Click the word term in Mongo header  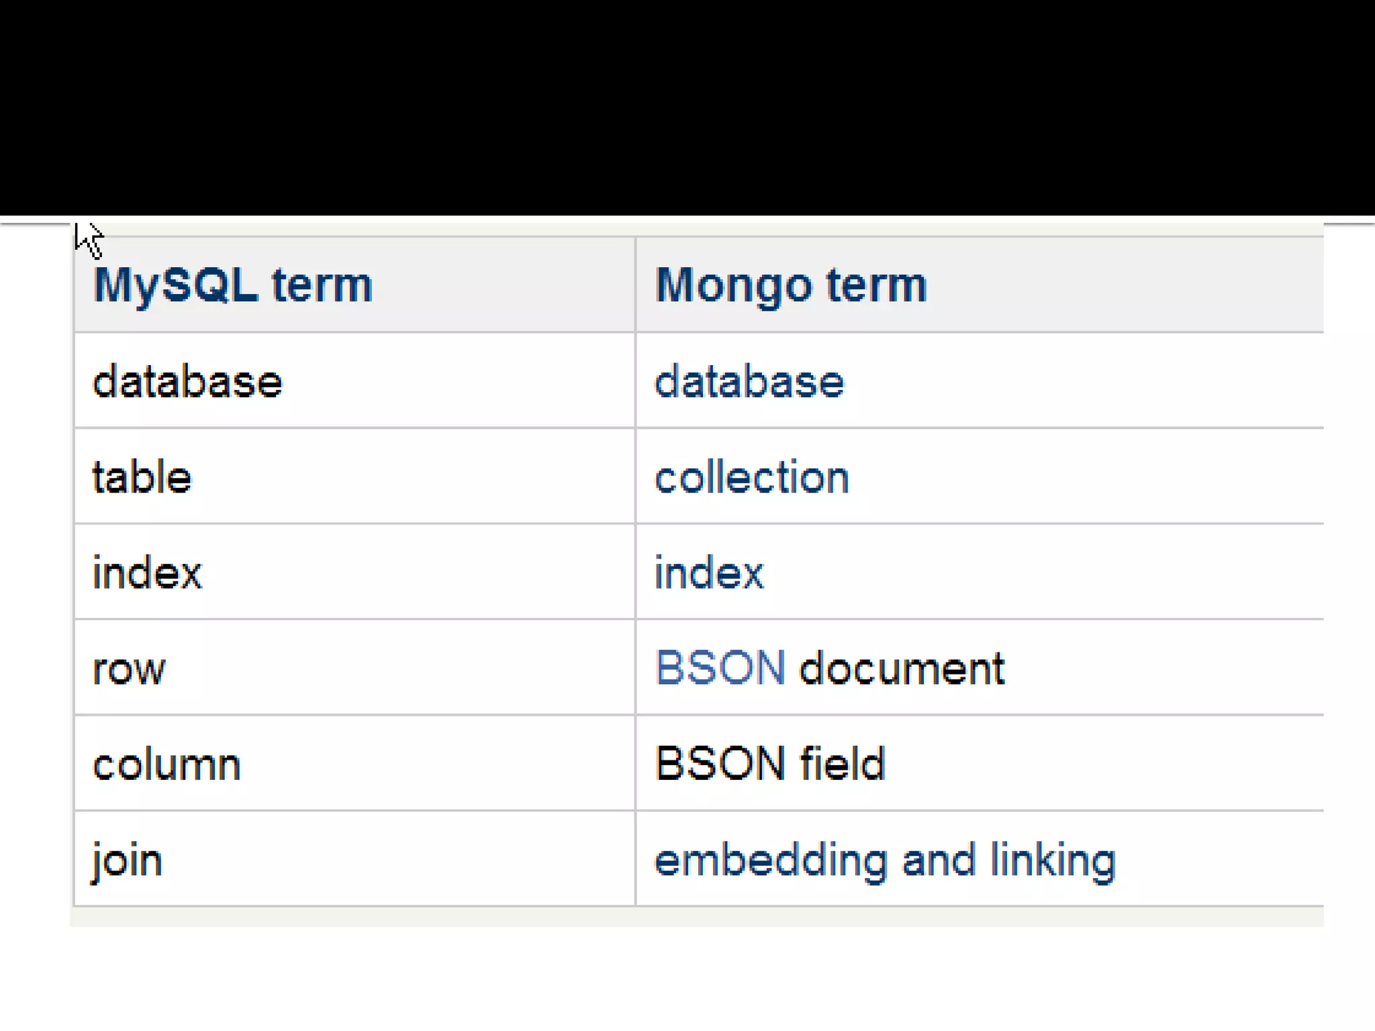pyautogui.click(x=876, y=285)
